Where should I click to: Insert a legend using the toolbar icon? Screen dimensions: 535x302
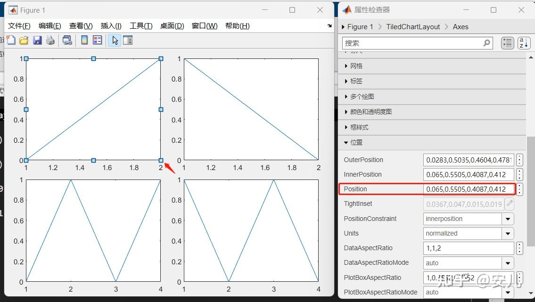click(x=97, y=40)
